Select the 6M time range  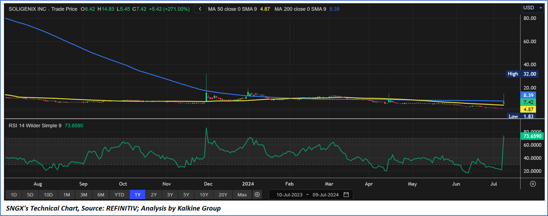point(101,195)
